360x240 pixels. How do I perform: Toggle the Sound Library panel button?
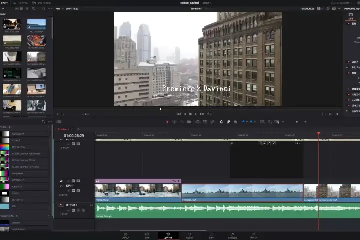(x=42, y=3)
